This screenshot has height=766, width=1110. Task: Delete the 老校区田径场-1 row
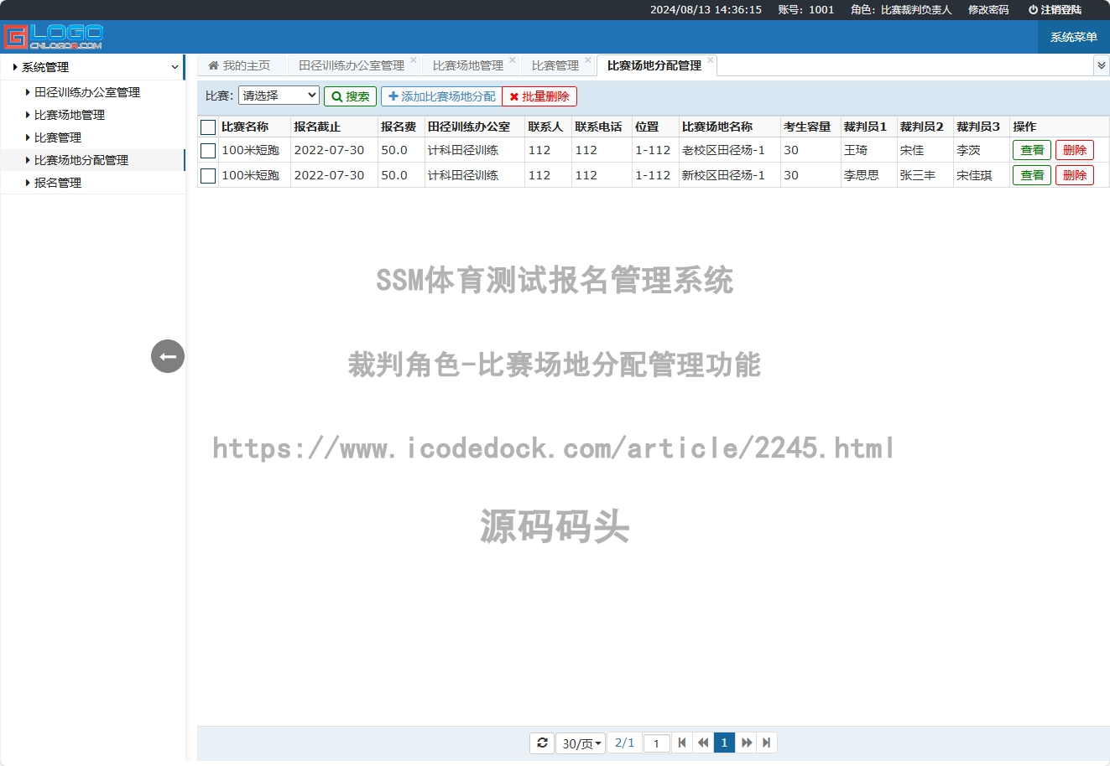[1075, 150]
